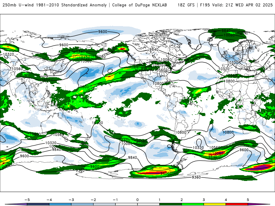Click the 'F195' forecast hour text
The image size is (275, 206).
tap(205, 5)
